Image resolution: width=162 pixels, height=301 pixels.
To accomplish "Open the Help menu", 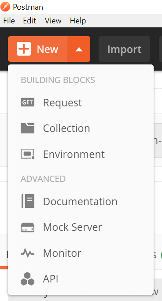I will 78,21.
